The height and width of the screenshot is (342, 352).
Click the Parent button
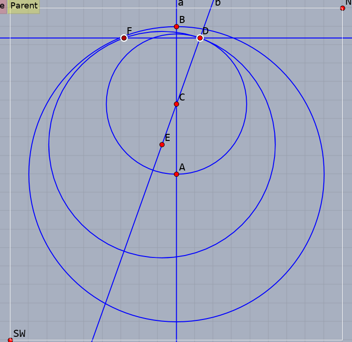(24, 6)
